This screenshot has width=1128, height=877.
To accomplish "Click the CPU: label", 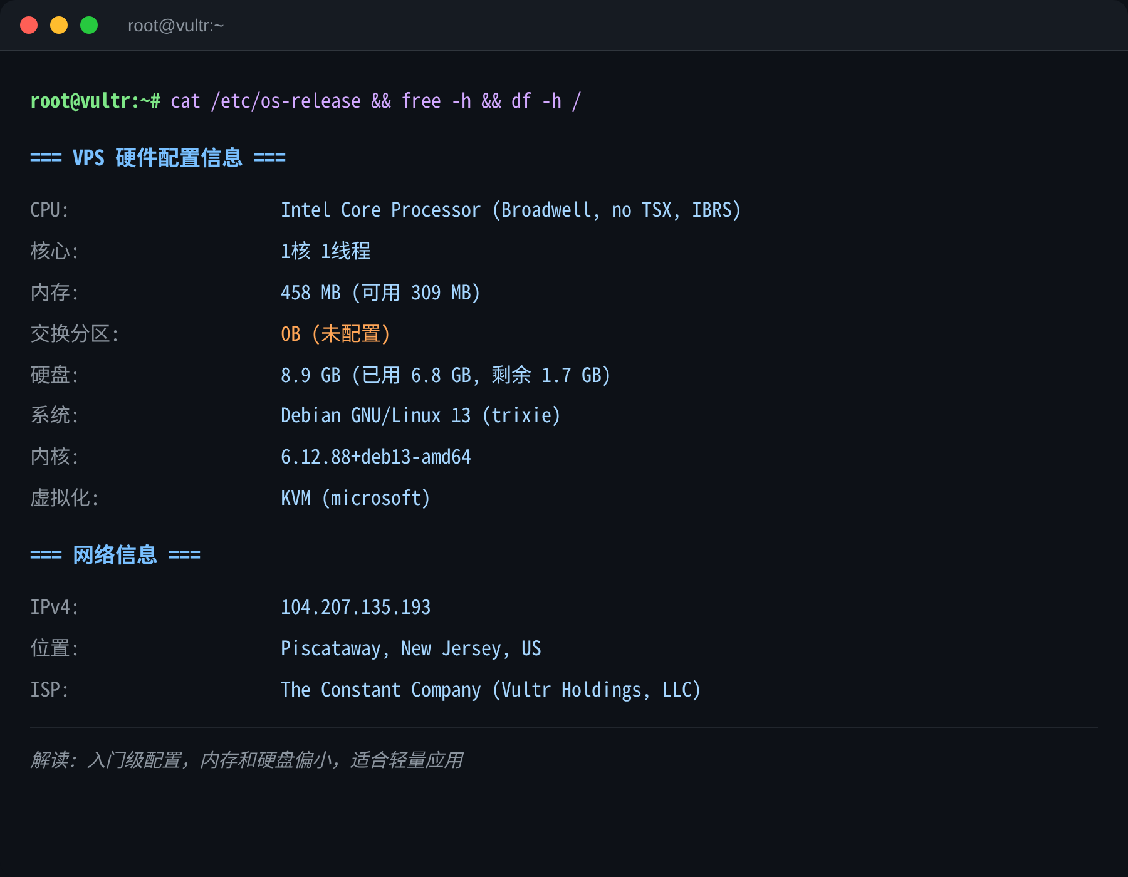I will (x=50, y=210).
